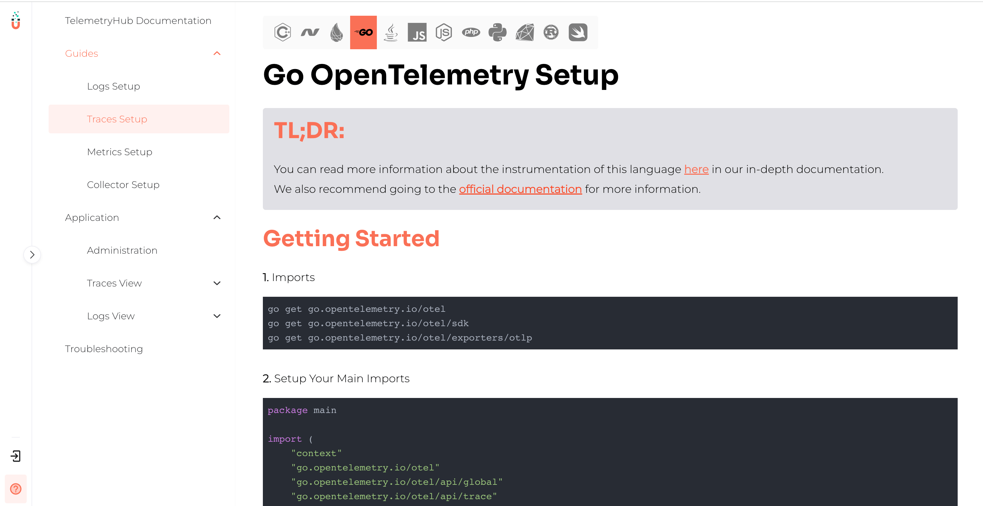The image size is (983, 506).
Task: Click the login/logout icon
Action: coord(15,456)
